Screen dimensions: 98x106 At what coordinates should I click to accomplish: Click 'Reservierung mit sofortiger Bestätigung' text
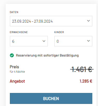point(47,55)
